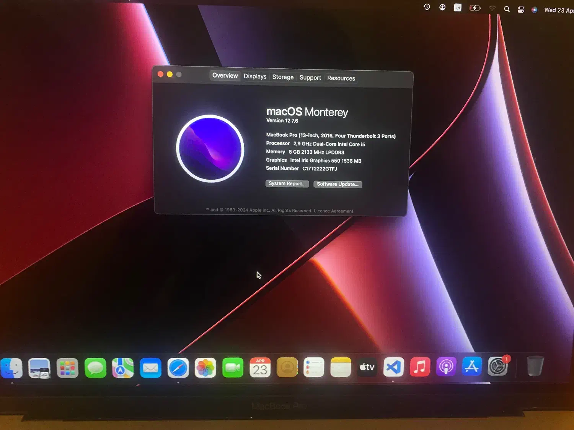Viewport: 574px width, 430px height.
Task: Activate Siri from the menu bar
Action: coord(534,10)
